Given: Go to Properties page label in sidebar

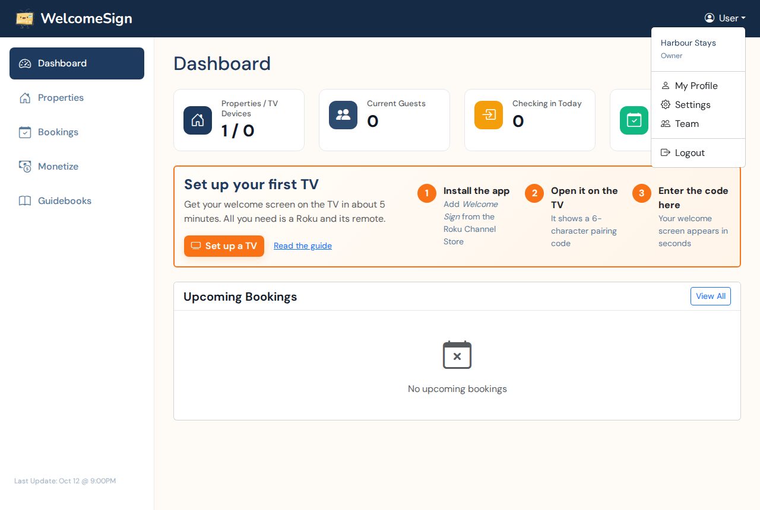Looking at the screenshot, I should [61, 98].
